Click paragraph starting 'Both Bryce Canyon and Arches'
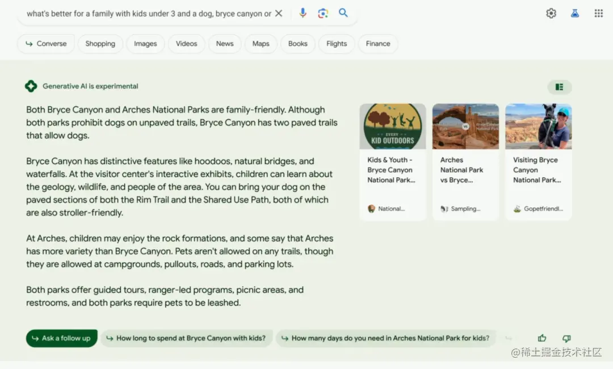The image size is (613, 369). tap(182, 123)
